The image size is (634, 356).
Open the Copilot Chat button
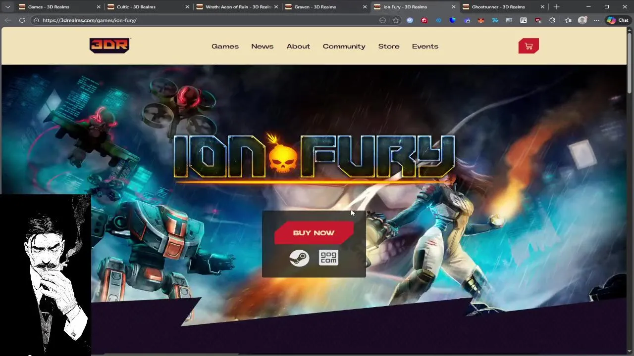click(618, 20)
